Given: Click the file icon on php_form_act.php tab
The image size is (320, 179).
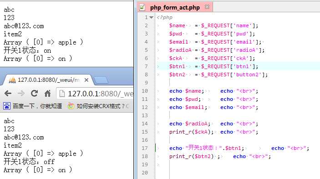Looking at the screenshot, I should tap(142, 8).
